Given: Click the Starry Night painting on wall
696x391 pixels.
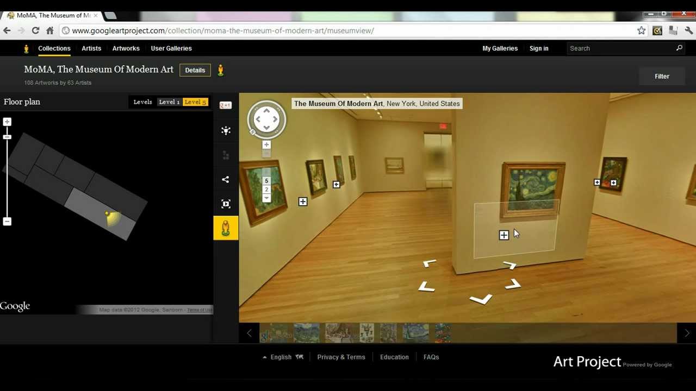Looking at the screenshot, I should click(533, 190).
